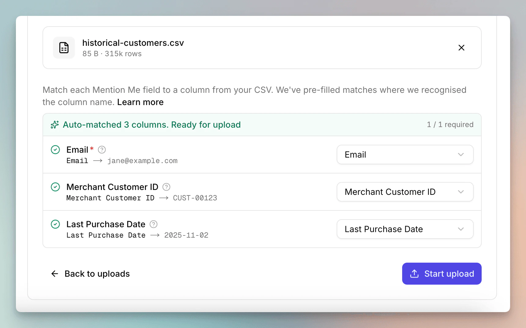
Task: Click the jane@example.com sample value
Action: coord(142,161)
